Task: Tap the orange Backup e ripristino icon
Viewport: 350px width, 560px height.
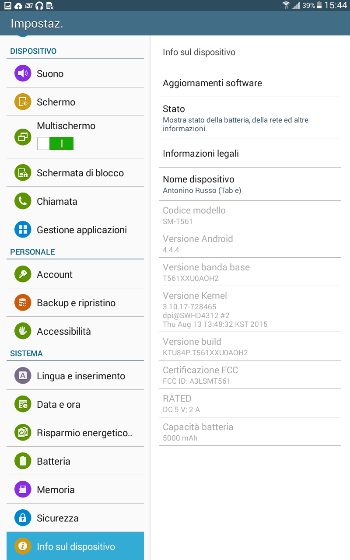Action: tap(23, 303)
